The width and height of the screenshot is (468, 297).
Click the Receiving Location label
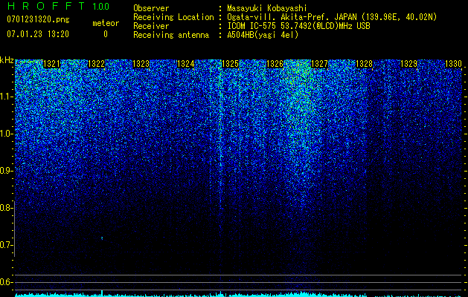point(173,17)
